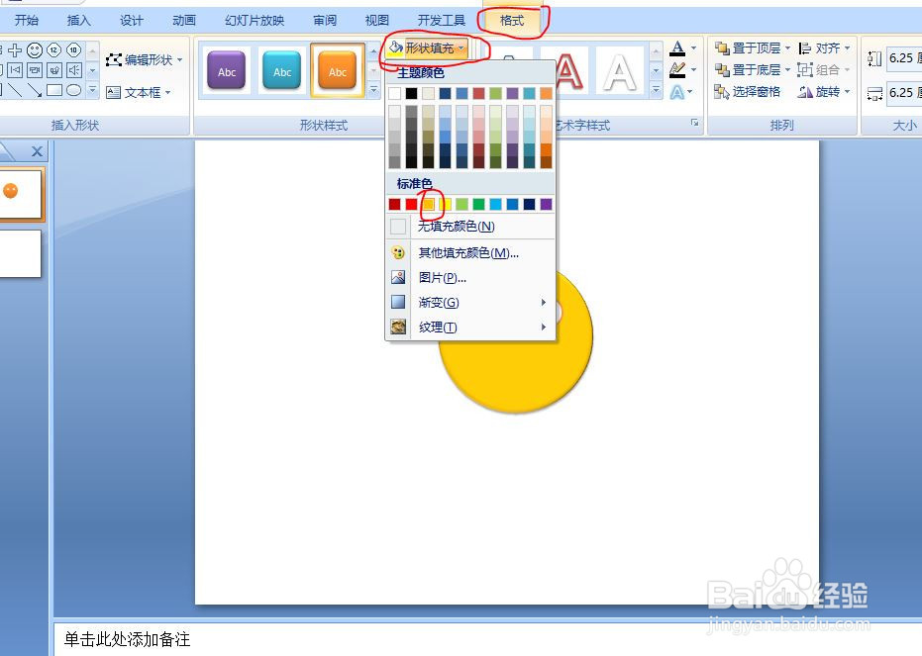Choose the sound speaker action button shape
The height and width of the screenshot is (656, 922).
click(x=73, y=70)
